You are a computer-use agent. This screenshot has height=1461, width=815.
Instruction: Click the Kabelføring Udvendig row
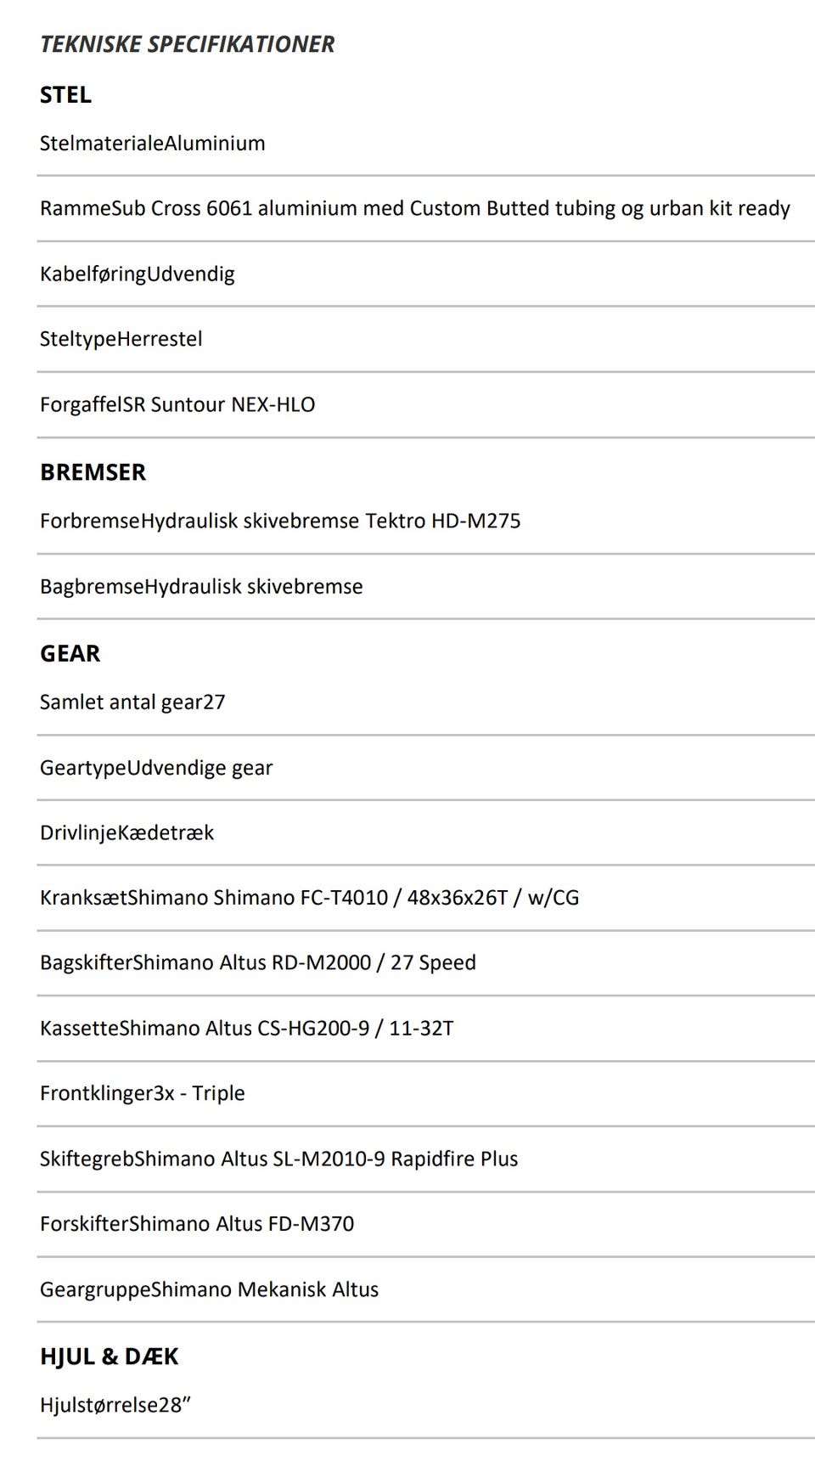[x=138, y=274]
